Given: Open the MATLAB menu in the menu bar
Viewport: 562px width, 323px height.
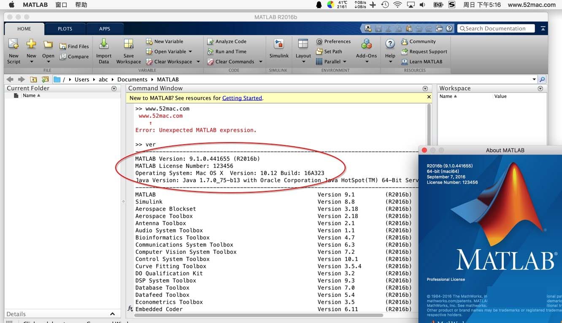Looking at the screenshot, I should [x=35, y=5].
